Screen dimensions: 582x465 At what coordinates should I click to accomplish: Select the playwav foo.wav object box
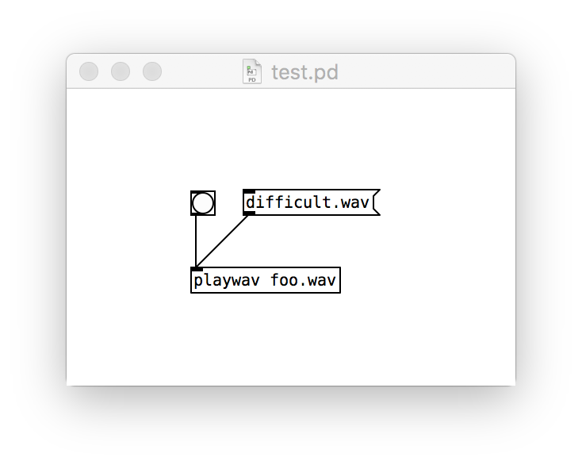click(266, 280)
